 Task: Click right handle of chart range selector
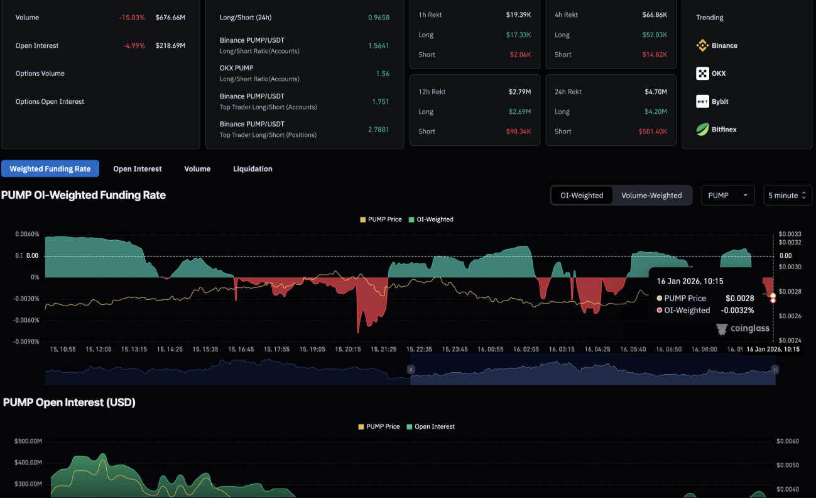pyautogui.click(x=775, y=370)
